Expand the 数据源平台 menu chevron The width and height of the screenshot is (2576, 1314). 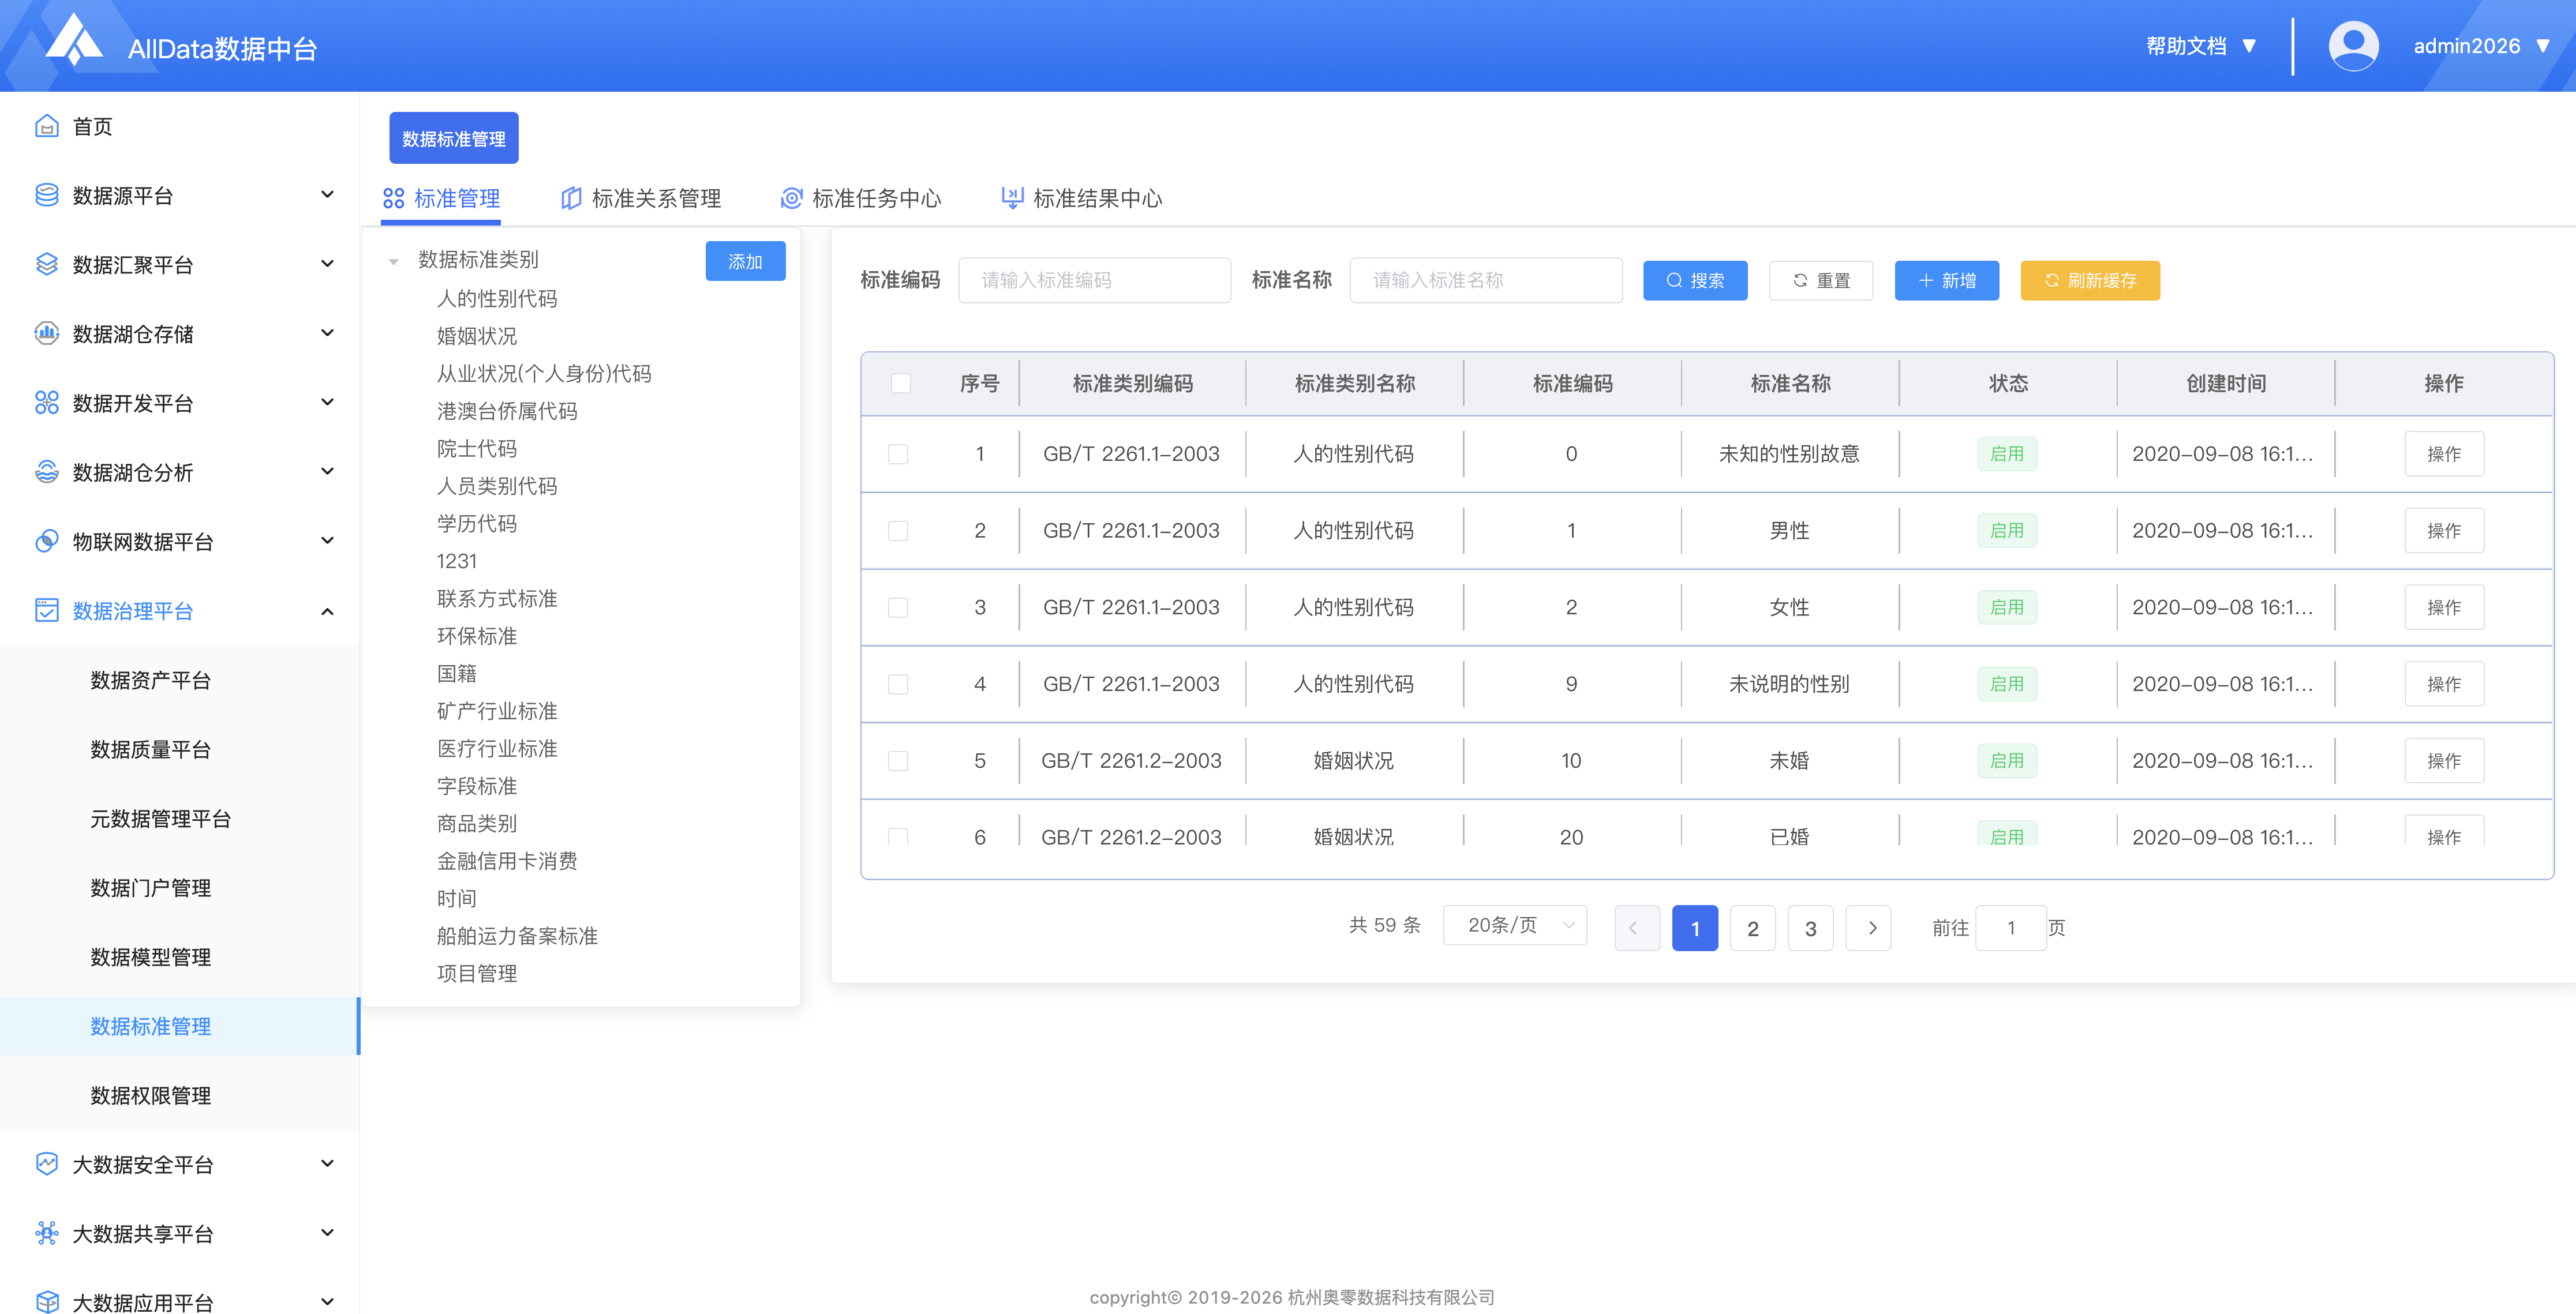pos(327,195)
